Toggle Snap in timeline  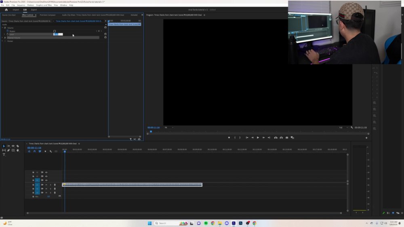(34, 151)
